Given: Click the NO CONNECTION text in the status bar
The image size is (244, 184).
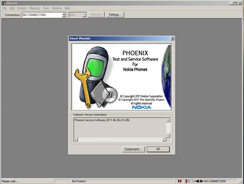Looking at the screenshot, I should (215, 181).
